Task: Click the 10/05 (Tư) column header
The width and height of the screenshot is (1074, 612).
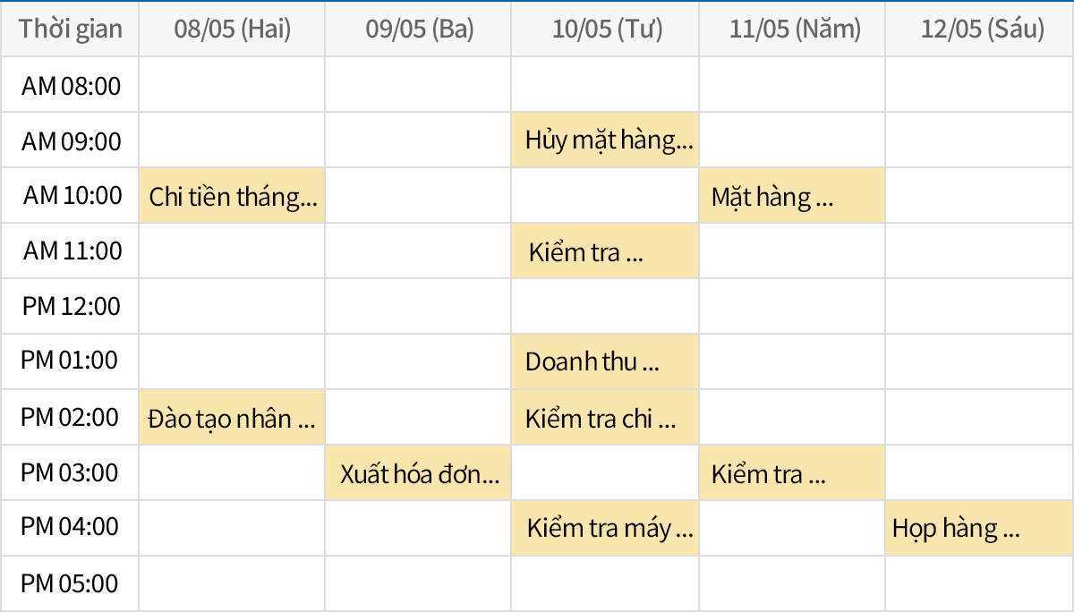Action: (607, 30)
